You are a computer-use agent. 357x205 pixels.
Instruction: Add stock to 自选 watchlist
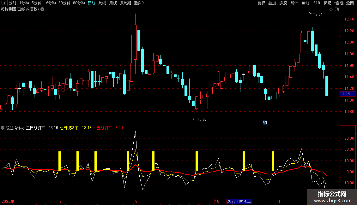[339, 3]
